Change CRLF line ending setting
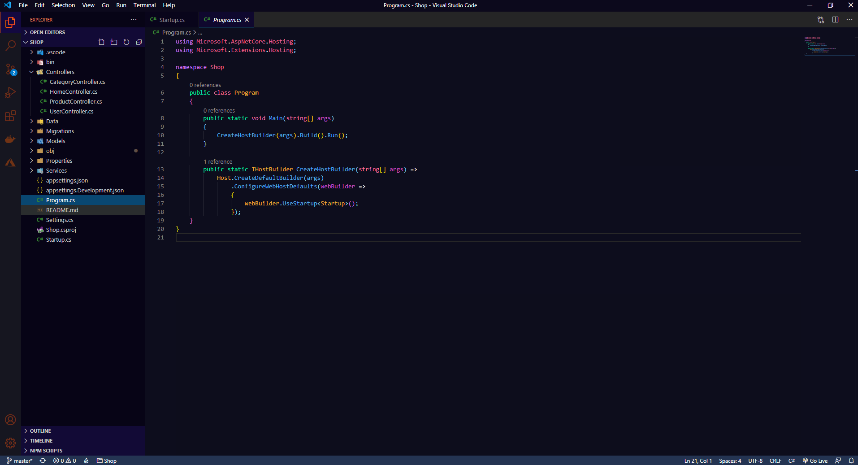858x465 pixels. coord(775,461)
